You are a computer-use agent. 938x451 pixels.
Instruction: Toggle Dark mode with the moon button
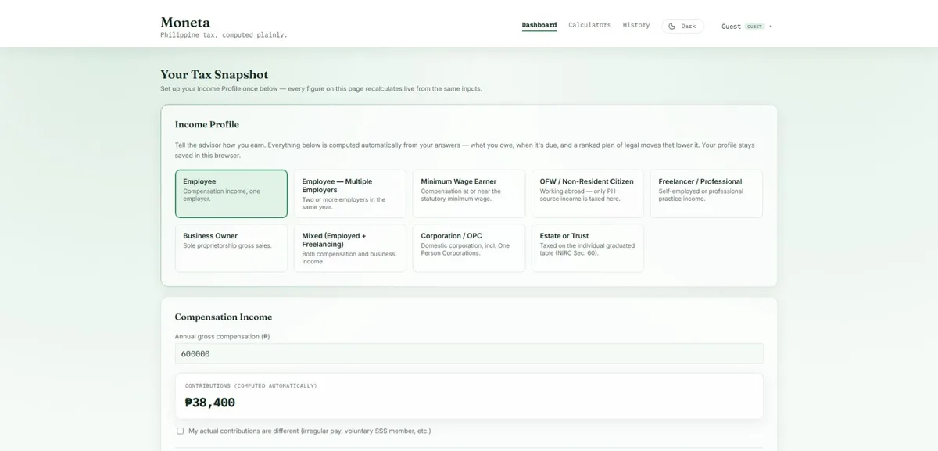pyautogui.click(x=682, y=26)
